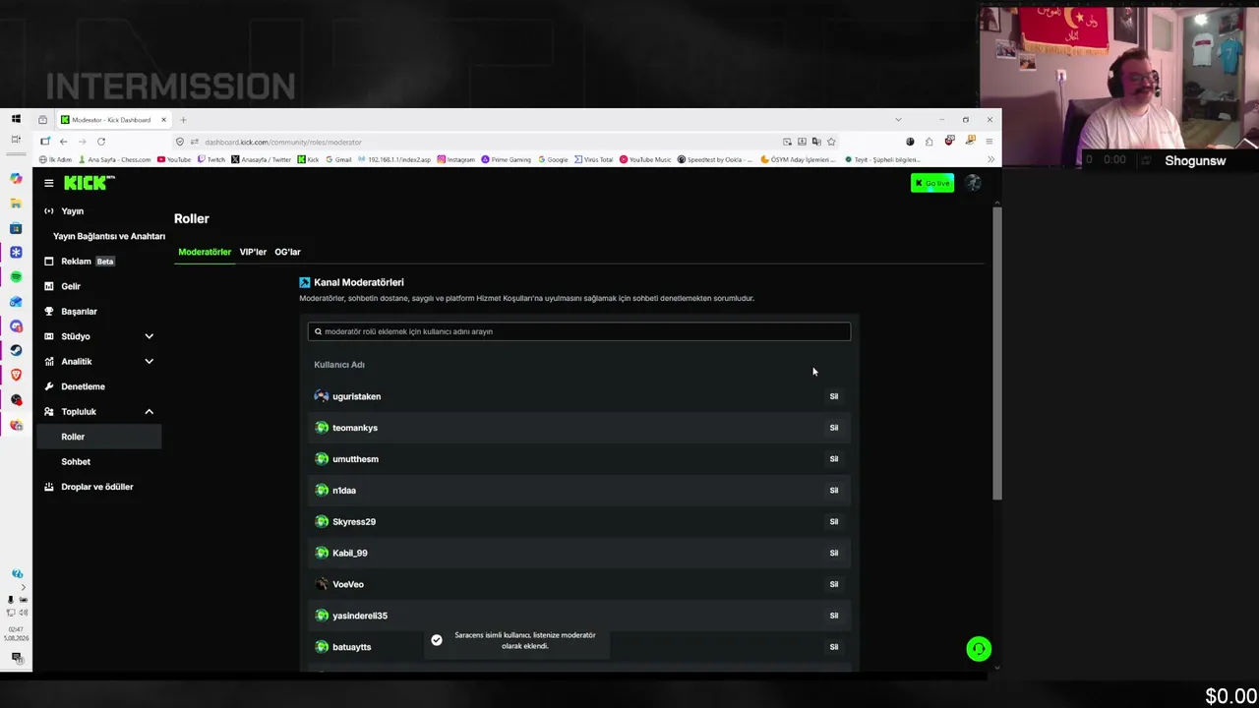Open the YouTube Music bookmark
This screenshot has width=1259, height=708.
coord(645,159)
